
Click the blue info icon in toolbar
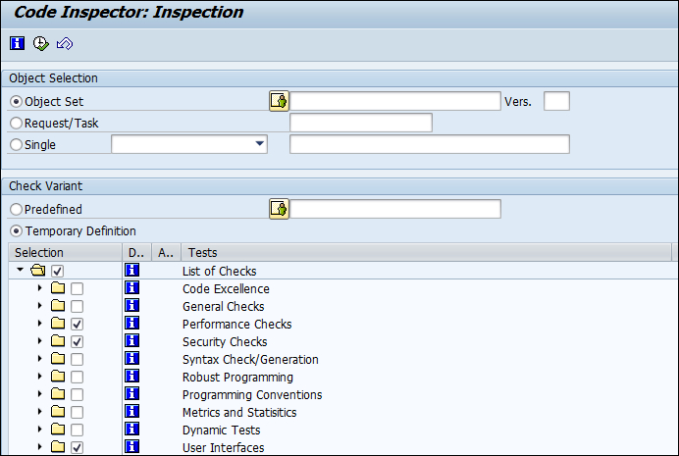18,43
